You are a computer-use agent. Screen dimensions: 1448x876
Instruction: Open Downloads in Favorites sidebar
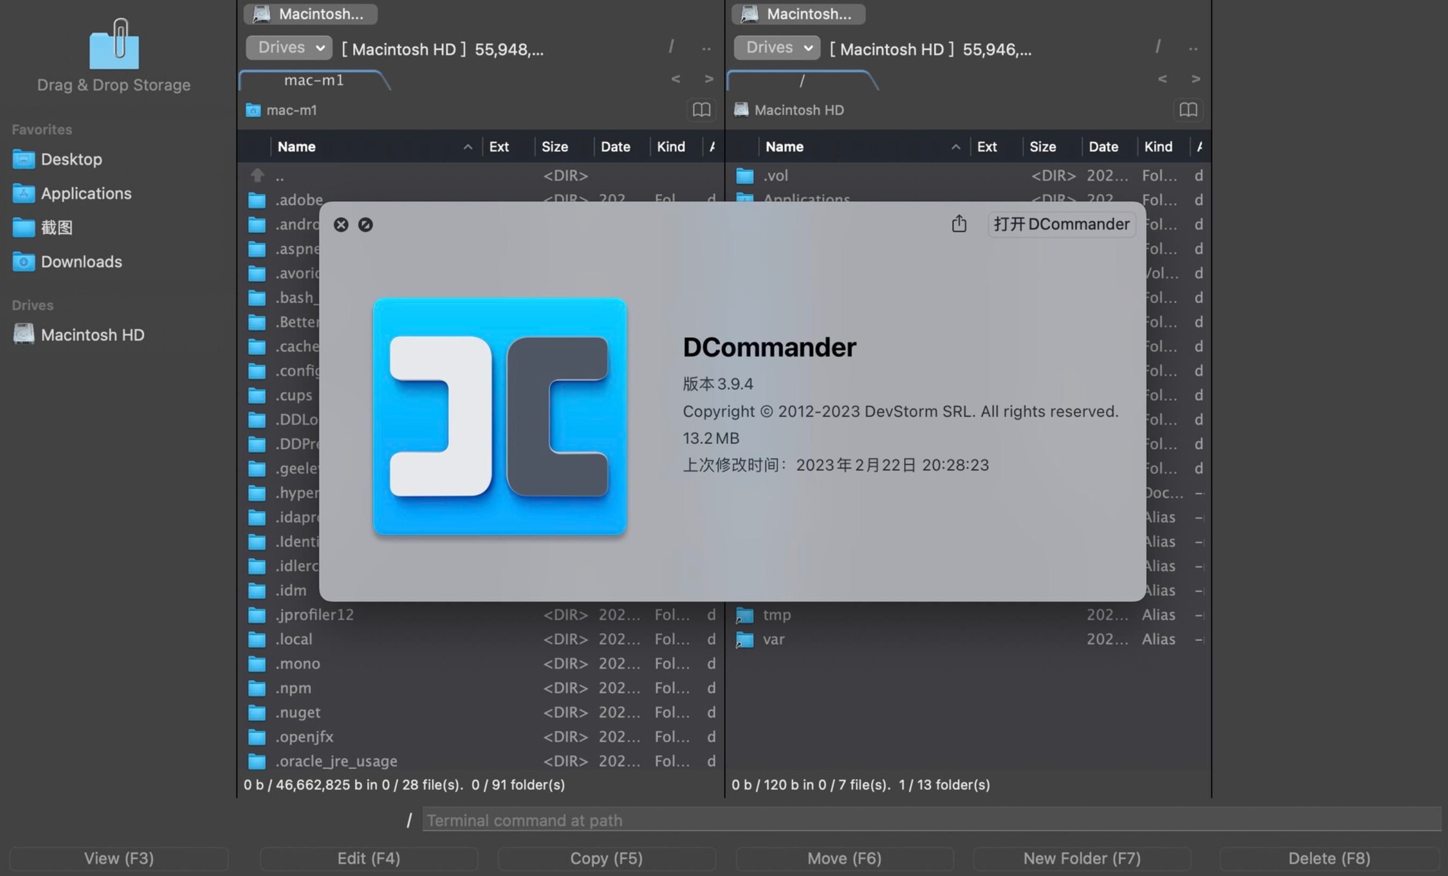[x=67, y=262]
